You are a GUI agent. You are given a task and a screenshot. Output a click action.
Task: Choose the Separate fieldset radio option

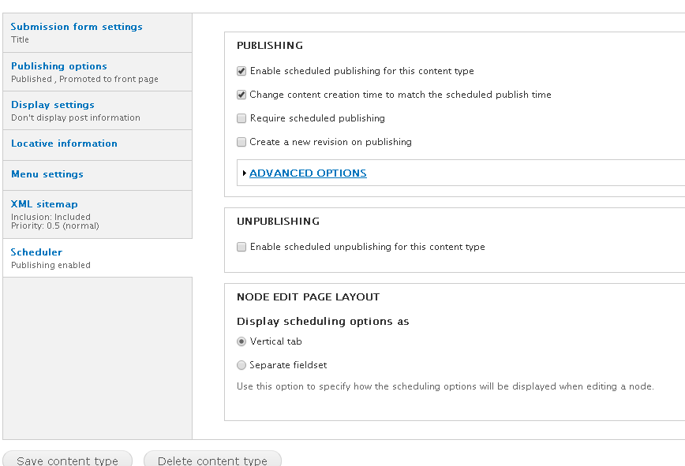(x=241, y=365)
